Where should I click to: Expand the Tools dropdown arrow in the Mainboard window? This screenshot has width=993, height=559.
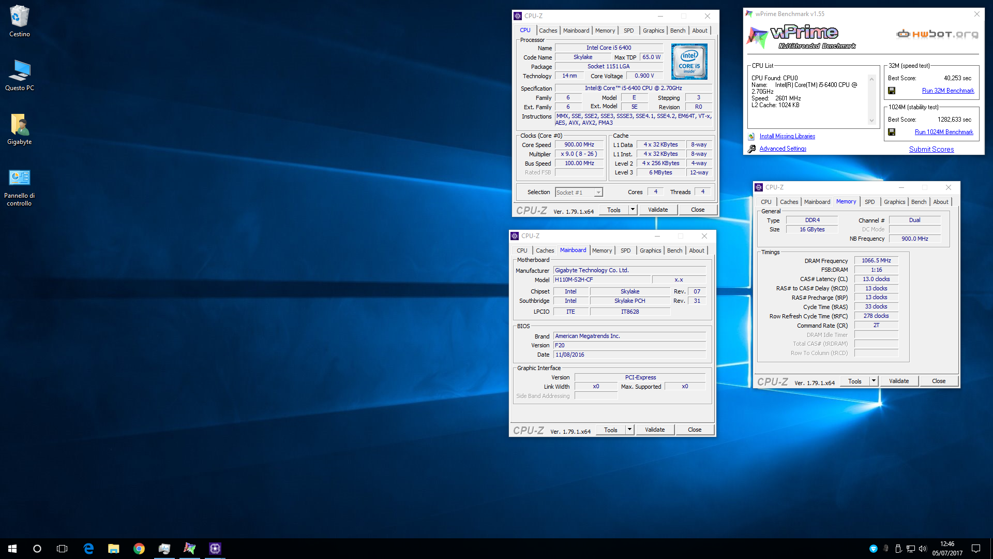pyautogui.click(x=629, y=430)
